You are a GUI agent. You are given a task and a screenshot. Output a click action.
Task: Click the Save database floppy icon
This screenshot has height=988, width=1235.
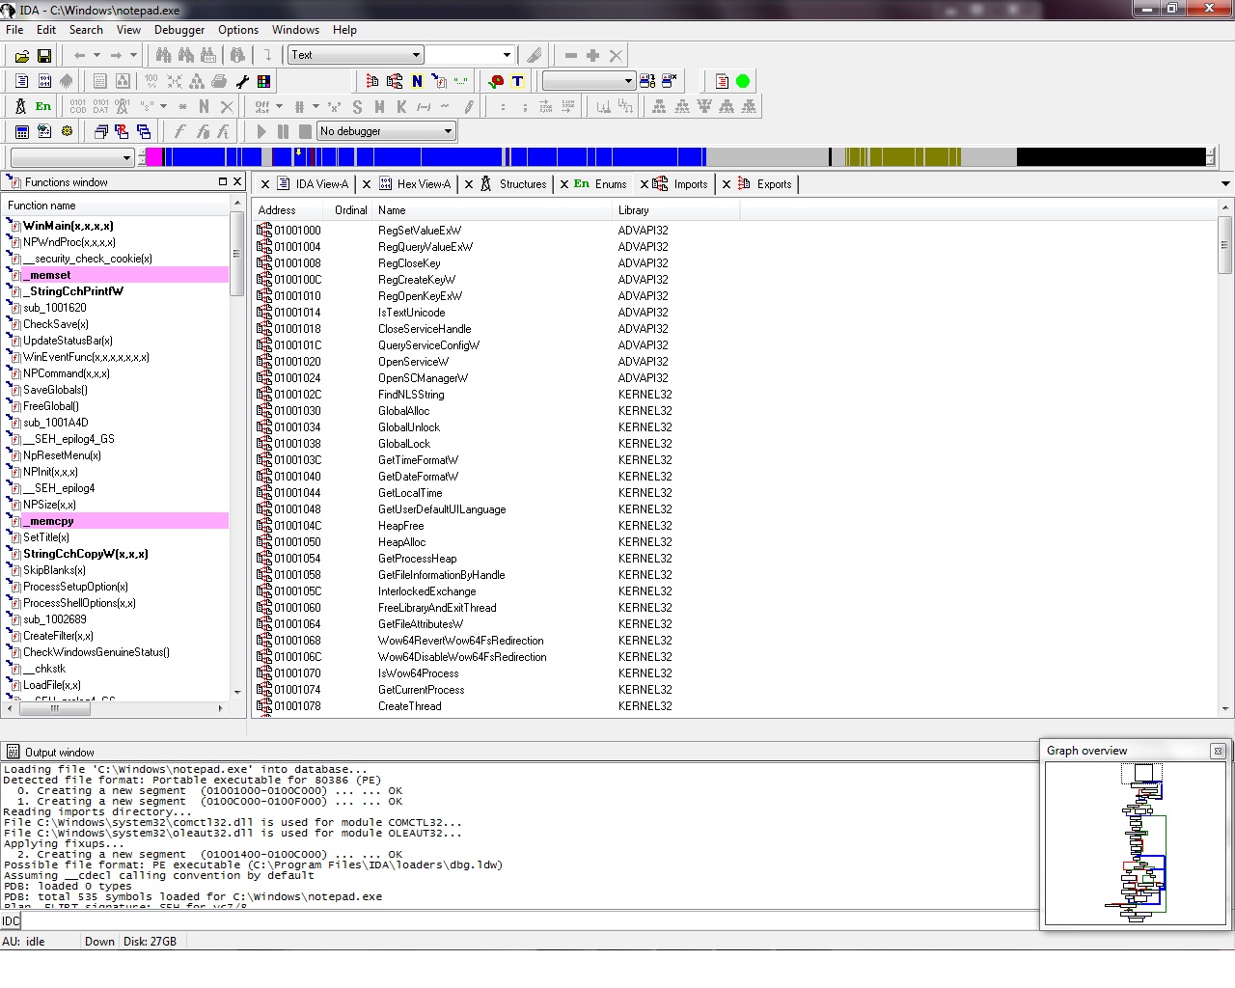click(x=43, y=56)
